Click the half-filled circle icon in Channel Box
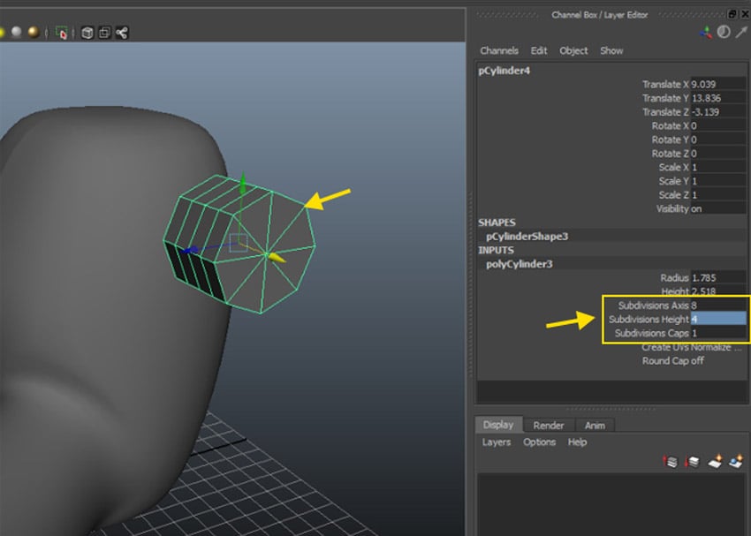 point(723,33)
